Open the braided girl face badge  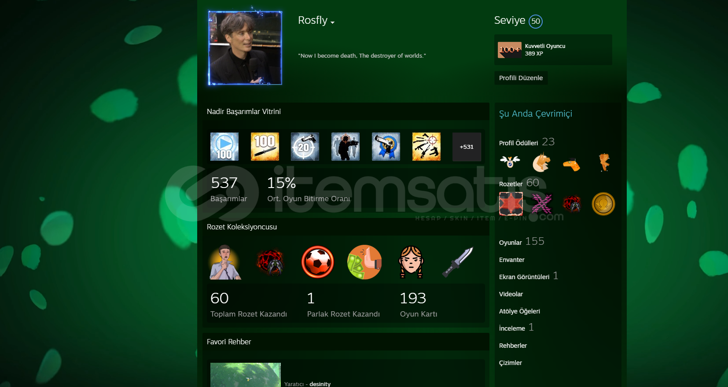pos(411,262)
